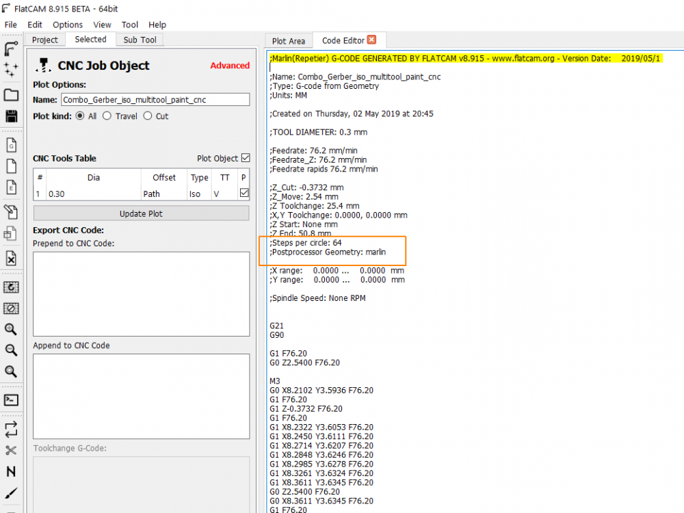Toggle plot checkbox for tool row 1
Image resolution: width=684 pixels, height=513 pixels.
tap(244, 193)
